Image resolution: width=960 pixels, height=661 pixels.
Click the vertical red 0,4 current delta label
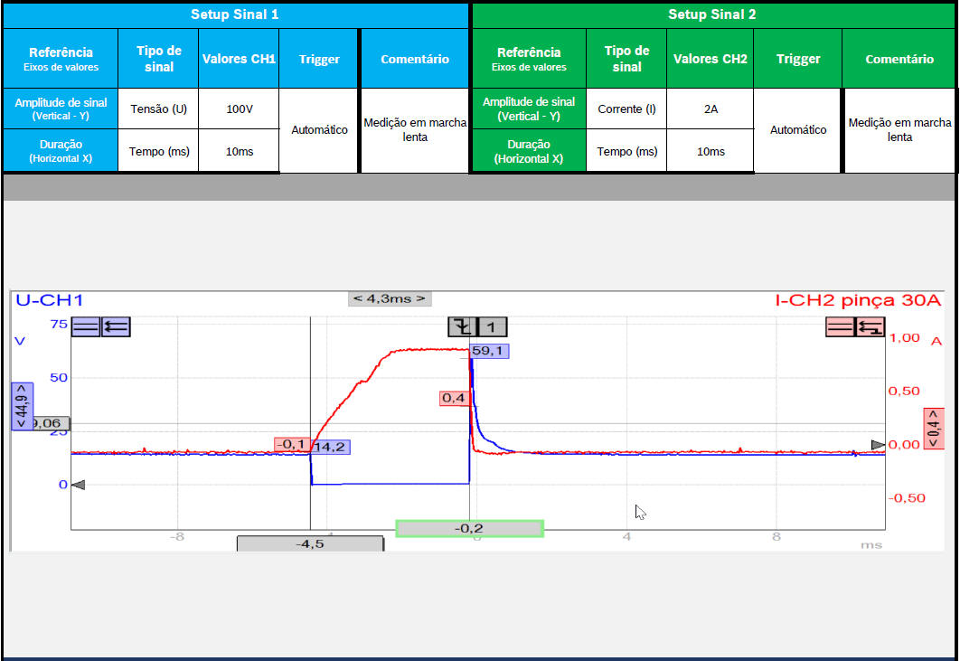[933, 429]
